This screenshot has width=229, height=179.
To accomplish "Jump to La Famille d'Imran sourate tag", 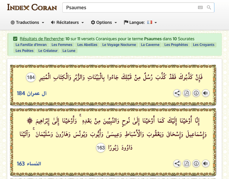I will [x=31, y=45].
